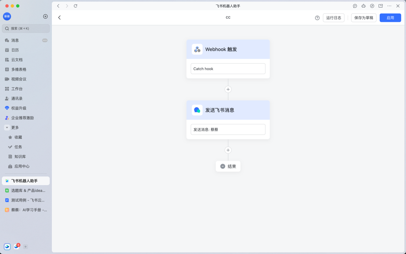Go back using the flow editor back arrow

click(x=59, y=18)
